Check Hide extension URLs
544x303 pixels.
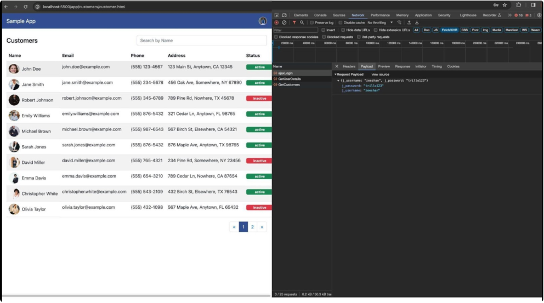pyautogui.click(x=376, y=30)
